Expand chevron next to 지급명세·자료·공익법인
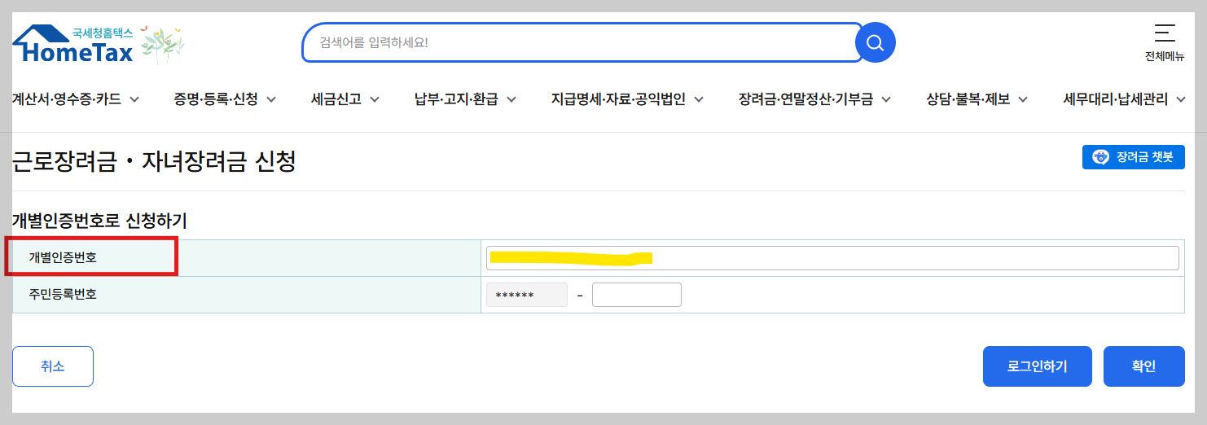The image size is (1207, 425). 698,99
